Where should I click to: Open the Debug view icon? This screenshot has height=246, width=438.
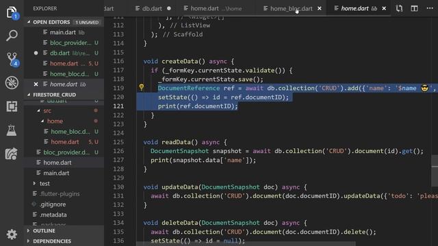pyautogui.click(x=12, y=83)
